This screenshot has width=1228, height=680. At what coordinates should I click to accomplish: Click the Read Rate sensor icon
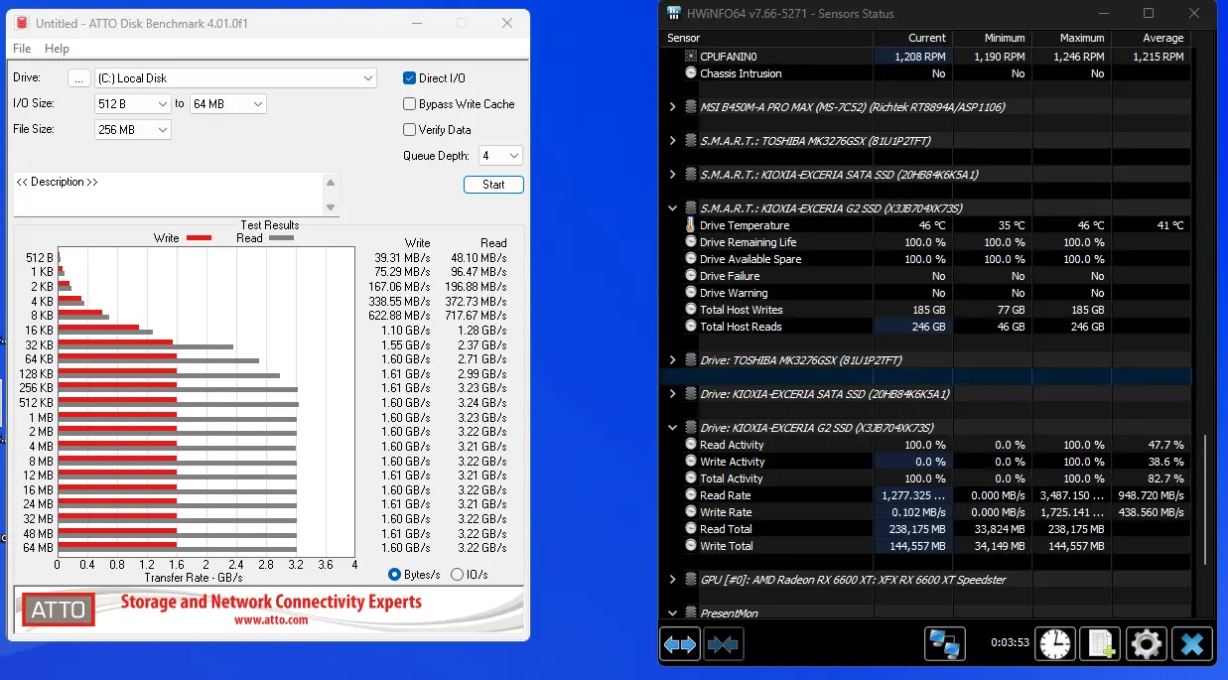(691, 495)
